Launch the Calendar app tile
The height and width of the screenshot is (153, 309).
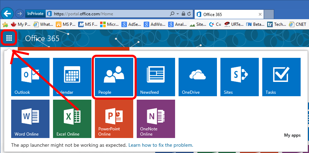[x=72, y=77]
